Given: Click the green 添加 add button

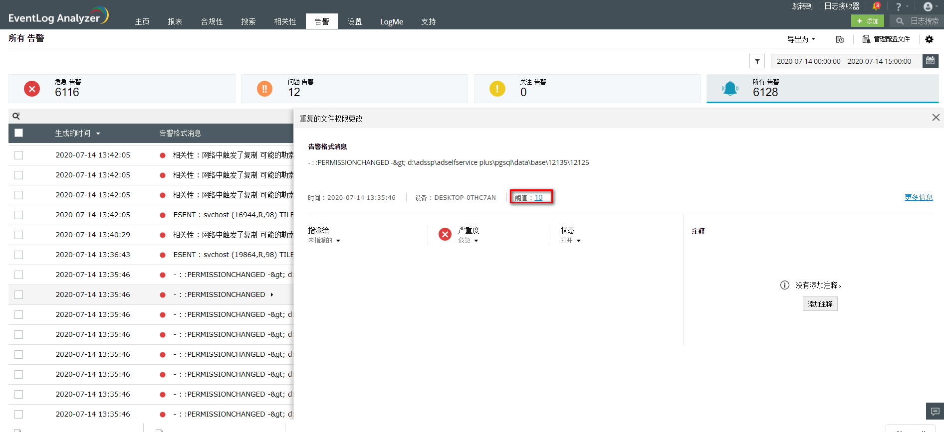Looking at the screenshot, I should [868, 21].
